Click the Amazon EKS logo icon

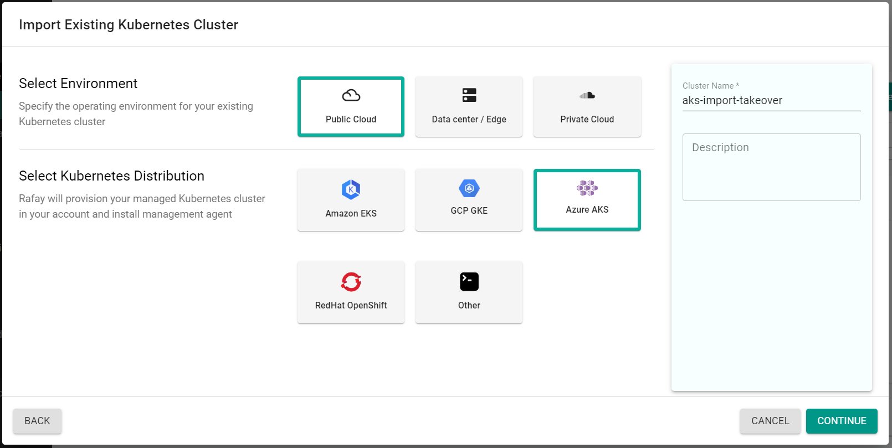pos(351,189)
